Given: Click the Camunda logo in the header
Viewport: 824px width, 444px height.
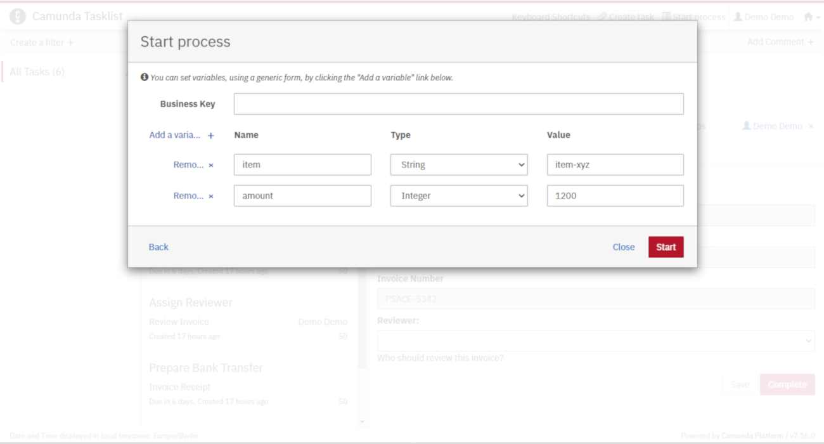Looking at the screenshot, I should pos(18,16).
